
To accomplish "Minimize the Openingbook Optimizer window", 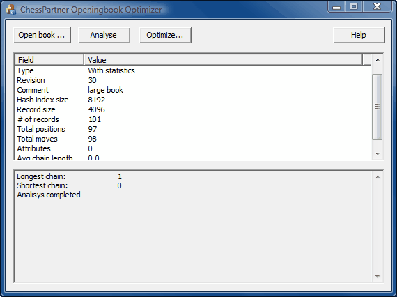I will 336,6.
